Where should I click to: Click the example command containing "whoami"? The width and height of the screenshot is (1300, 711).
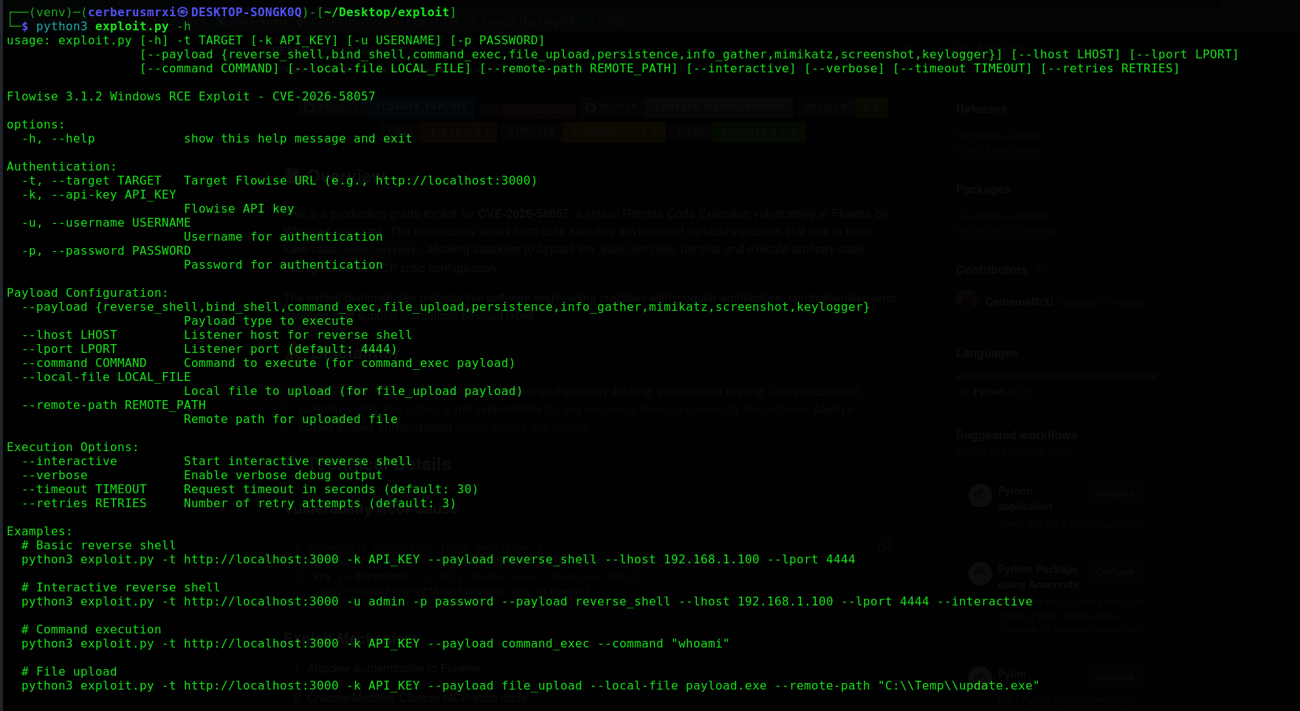(x=376, y=644)
